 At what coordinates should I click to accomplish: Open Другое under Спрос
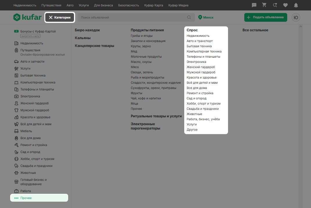(x=192, y=129)
